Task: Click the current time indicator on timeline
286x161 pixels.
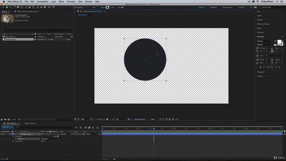Action: point(154,128)
